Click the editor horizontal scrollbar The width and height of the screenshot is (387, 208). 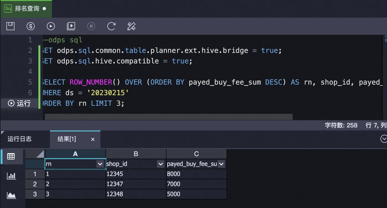[169, 117]
